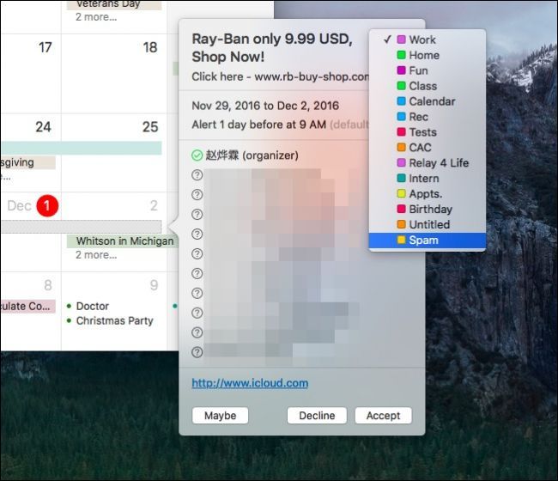The image size is (558, 481).
Task: Click the Veterans Day event
Action: [114, 4]
